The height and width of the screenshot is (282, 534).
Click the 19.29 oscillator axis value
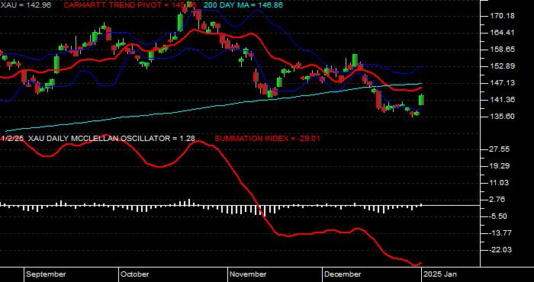pyautogui.click(x=500, y=166)
